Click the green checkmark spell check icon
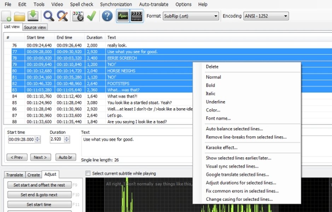The image size is (332, 212). (92, 16)
